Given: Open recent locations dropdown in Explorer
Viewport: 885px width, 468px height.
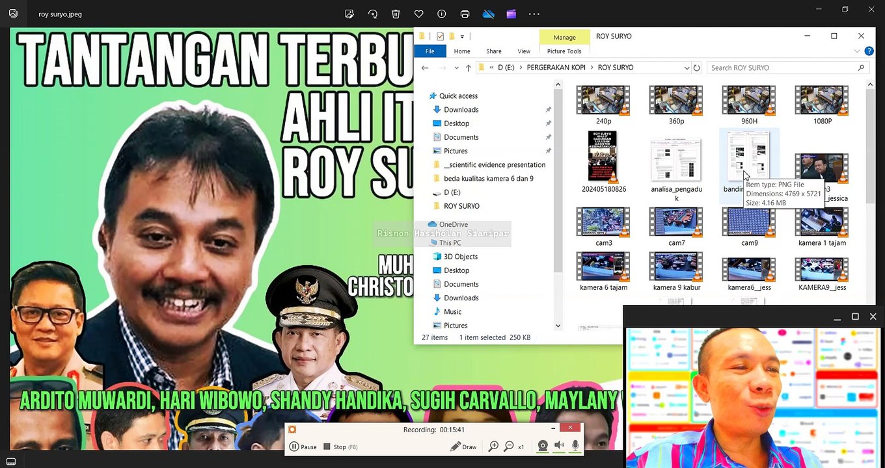Looking at the screenshot, I should point(457,68).
